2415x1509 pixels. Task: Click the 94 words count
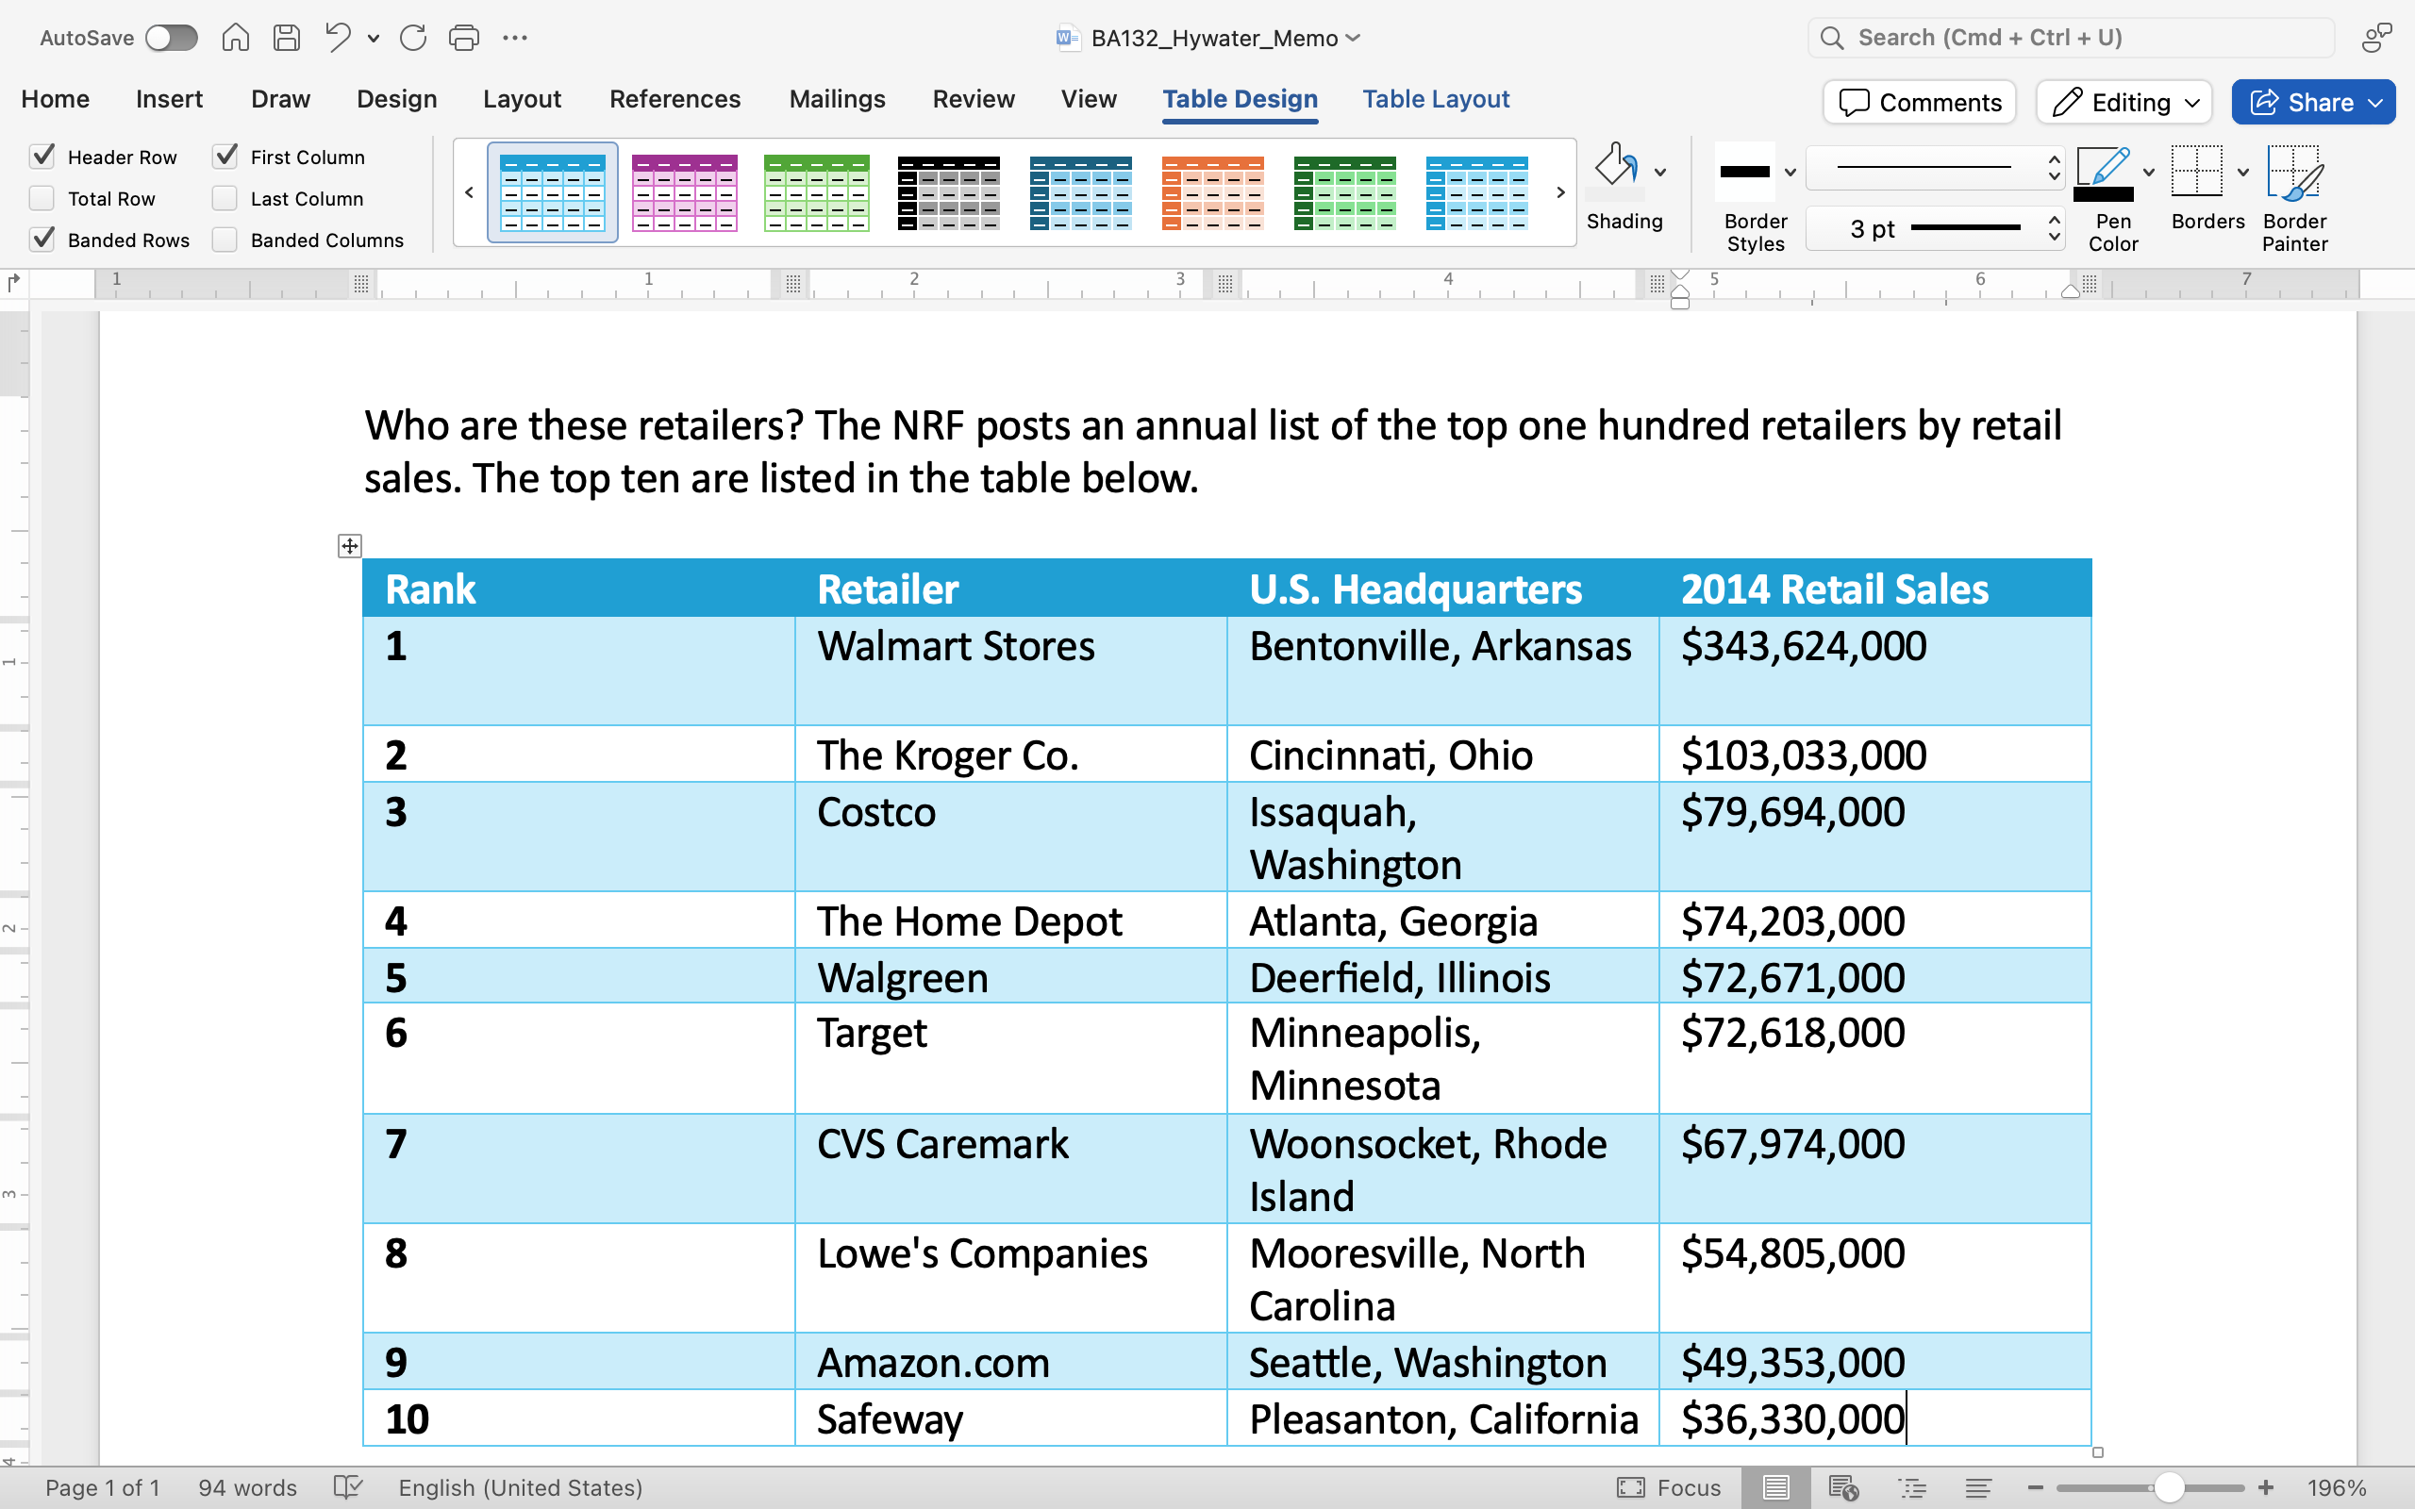[247, 1487]
